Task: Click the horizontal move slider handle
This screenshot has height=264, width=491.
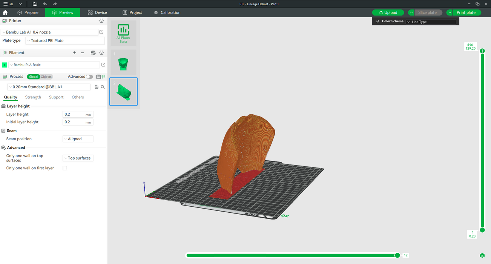Action: pos(397,255)
